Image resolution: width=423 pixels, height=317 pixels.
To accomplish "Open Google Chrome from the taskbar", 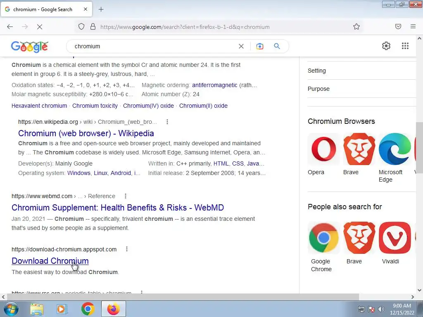I will pyautogui.click(x=88, y=309).
